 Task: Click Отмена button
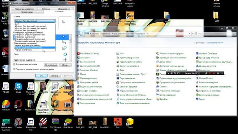(55, 76)
